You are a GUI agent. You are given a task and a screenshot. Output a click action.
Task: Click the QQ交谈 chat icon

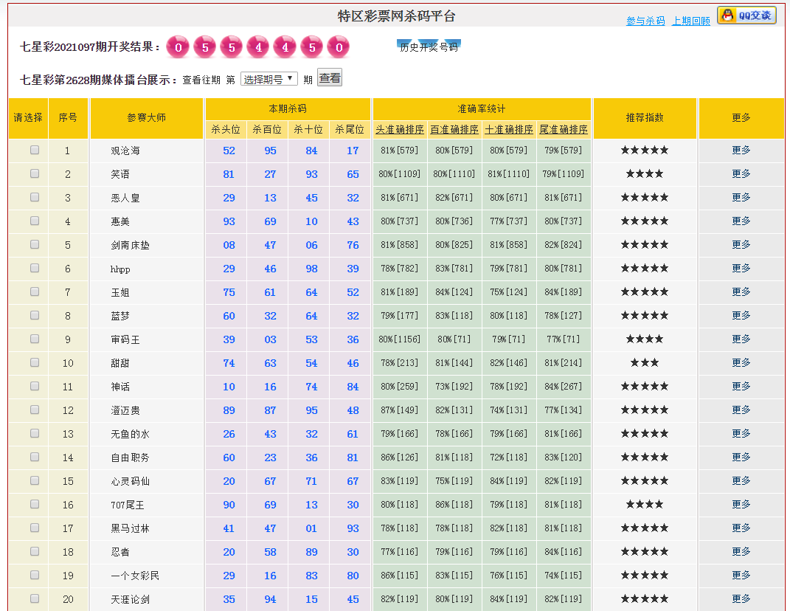click(746, 15)
